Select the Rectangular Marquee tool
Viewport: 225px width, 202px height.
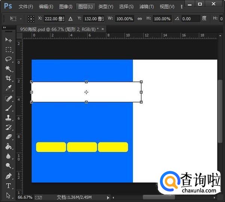pos(8,50)
